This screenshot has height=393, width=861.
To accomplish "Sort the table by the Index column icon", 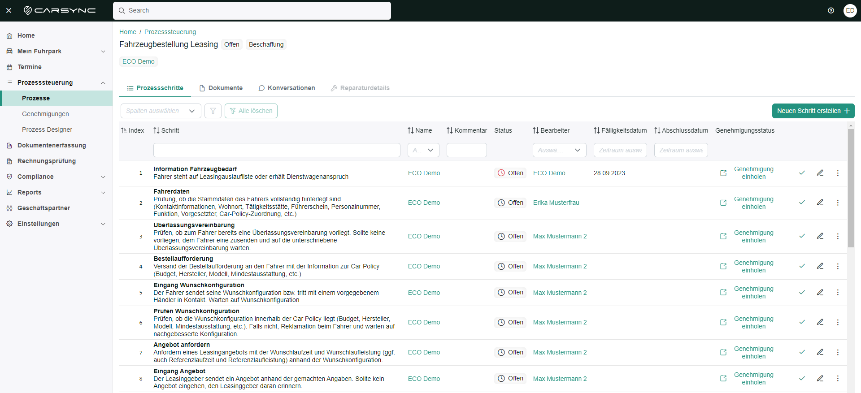I will 124,130.
